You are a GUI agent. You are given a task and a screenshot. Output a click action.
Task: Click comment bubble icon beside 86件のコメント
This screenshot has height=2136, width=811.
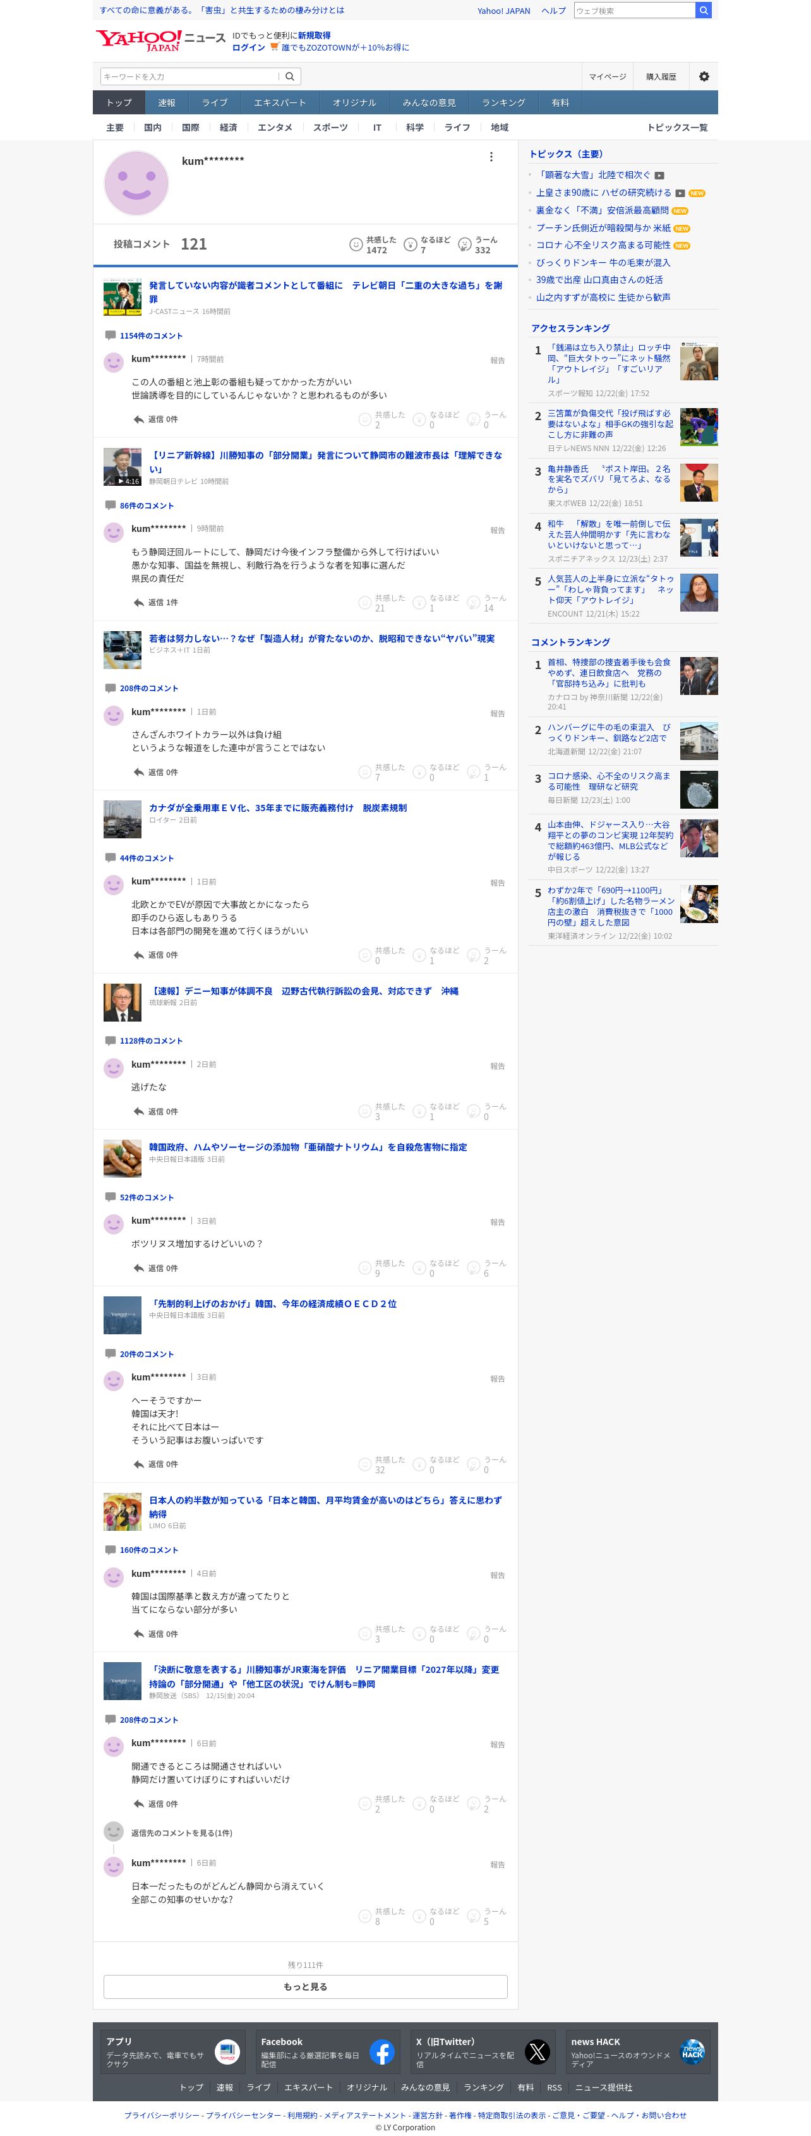pyautogui.click(x=111, y=505)
